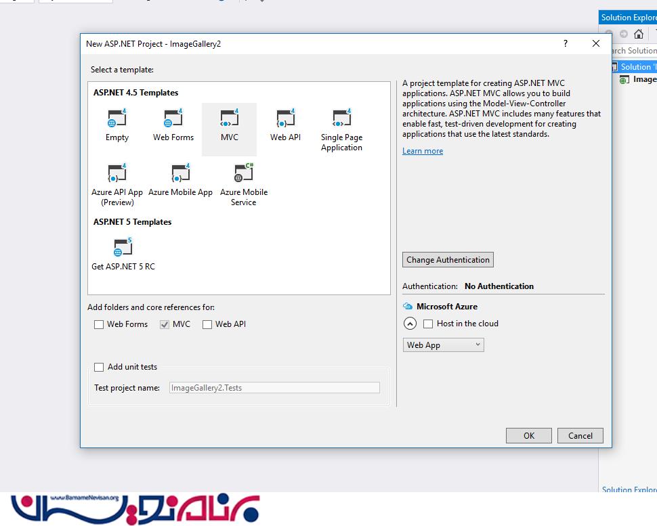Image resolution: width=657 pixels, height=526 pixels.
Task: Choose Single Page Application template icon
Action: (x=341, y=118)
